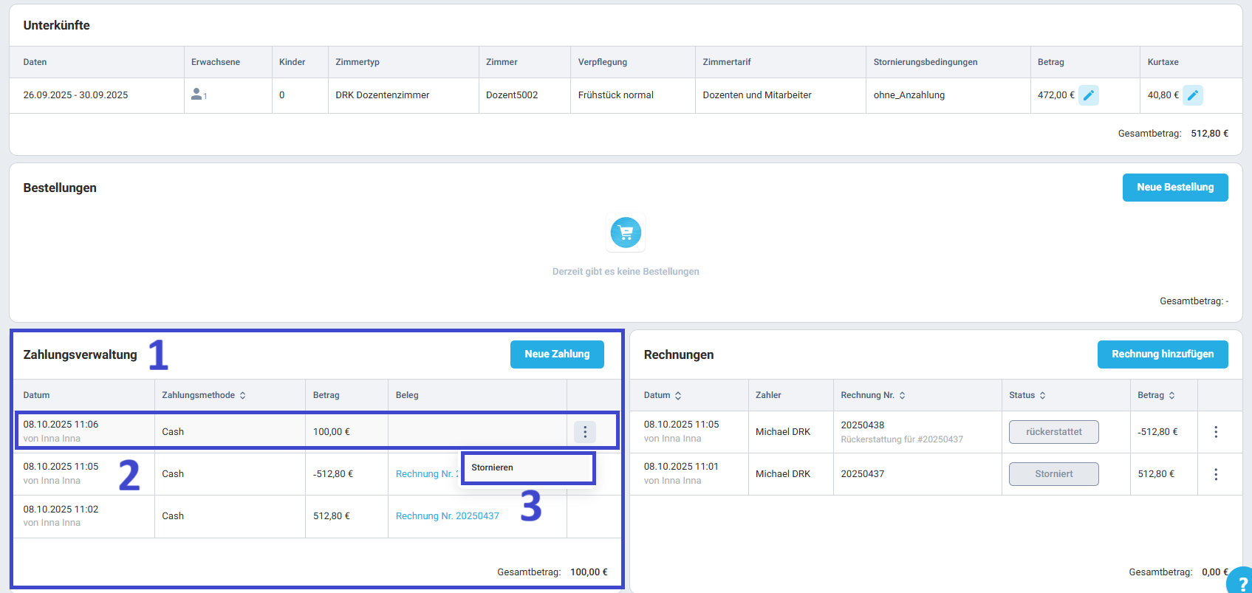1252x593 pixels.
Task: Click the rückerstattet status badge
Action: (1054, 432)
